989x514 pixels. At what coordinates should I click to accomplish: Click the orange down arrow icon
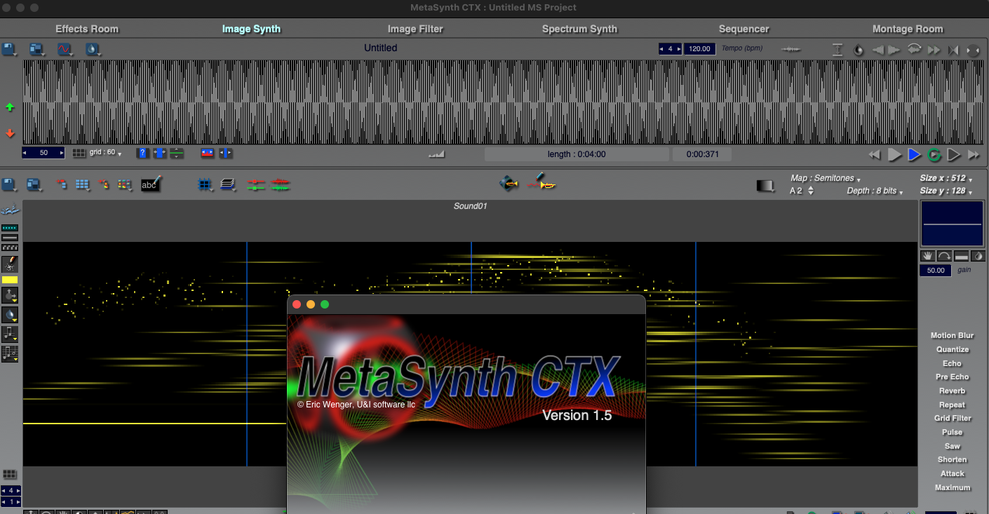pyautogui.click(x=10, y=133)
